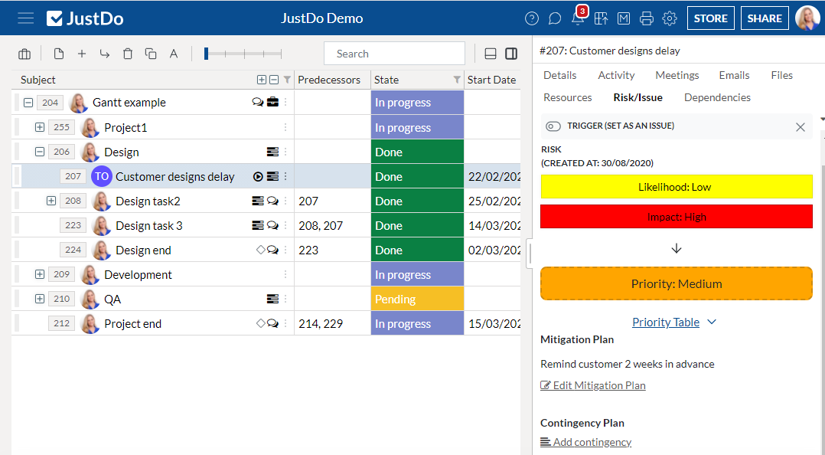Click the text style A icon
This screenshot has width=825, height=455.
[174, 54]
